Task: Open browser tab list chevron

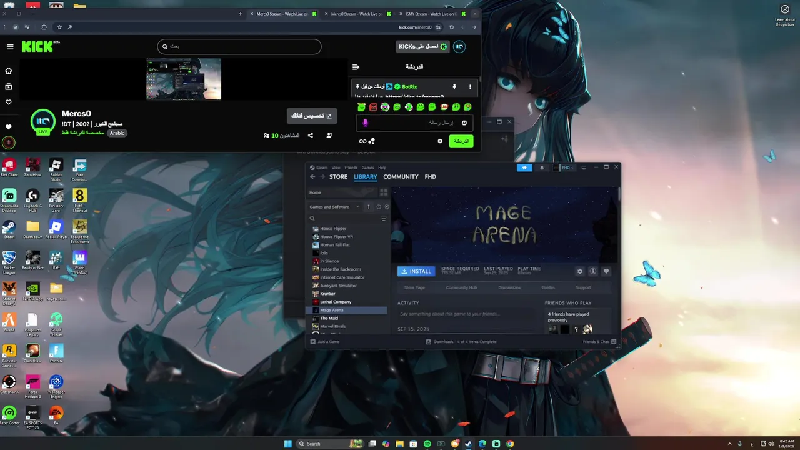Action: coord(475,14)
